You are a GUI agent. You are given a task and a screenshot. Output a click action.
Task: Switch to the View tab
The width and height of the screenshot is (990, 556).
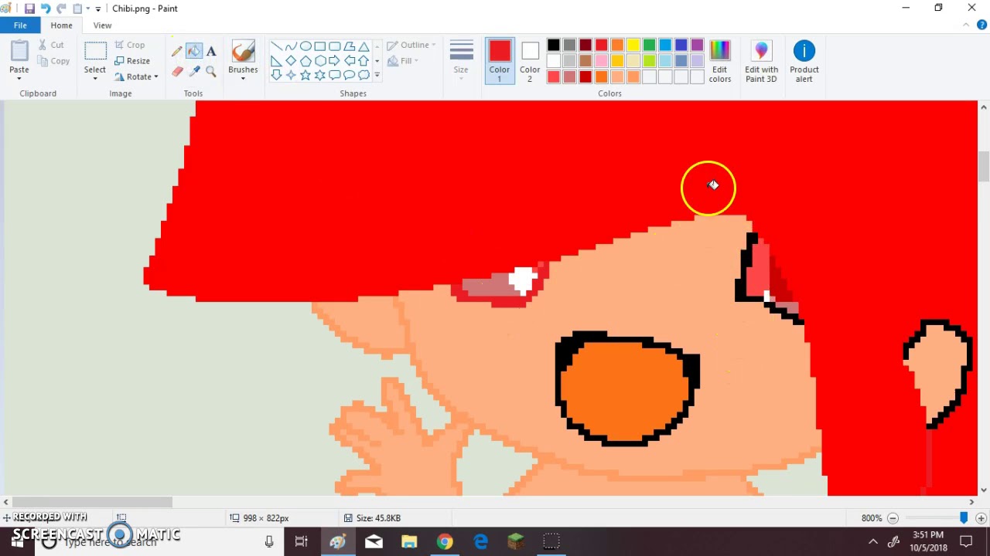(x=102, y=25)
